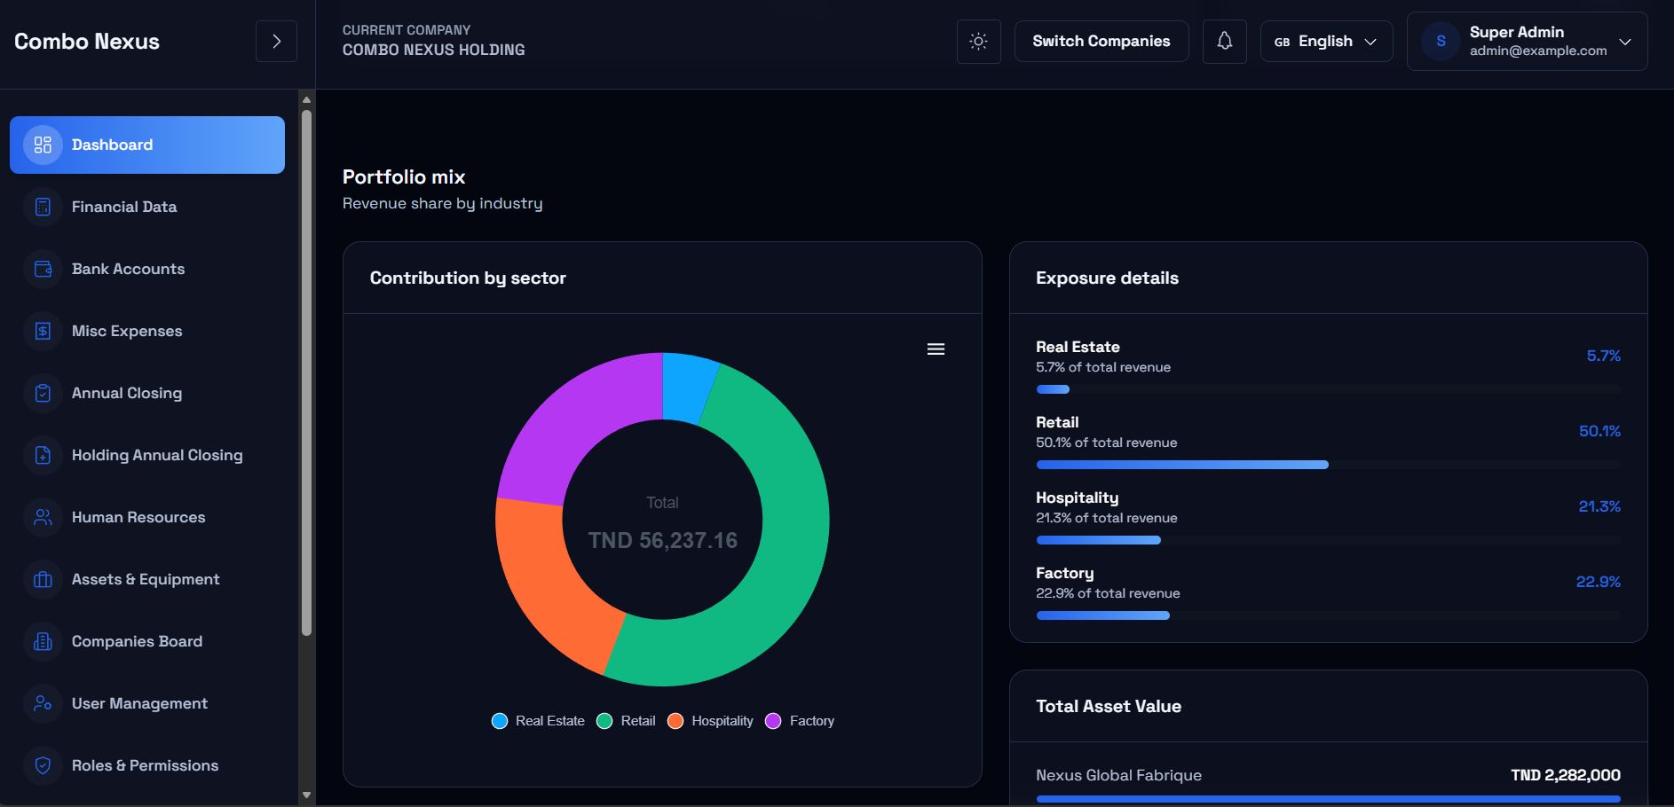Open Financial Data in the sidebar
1674x807 pixels.
point(123,207)
